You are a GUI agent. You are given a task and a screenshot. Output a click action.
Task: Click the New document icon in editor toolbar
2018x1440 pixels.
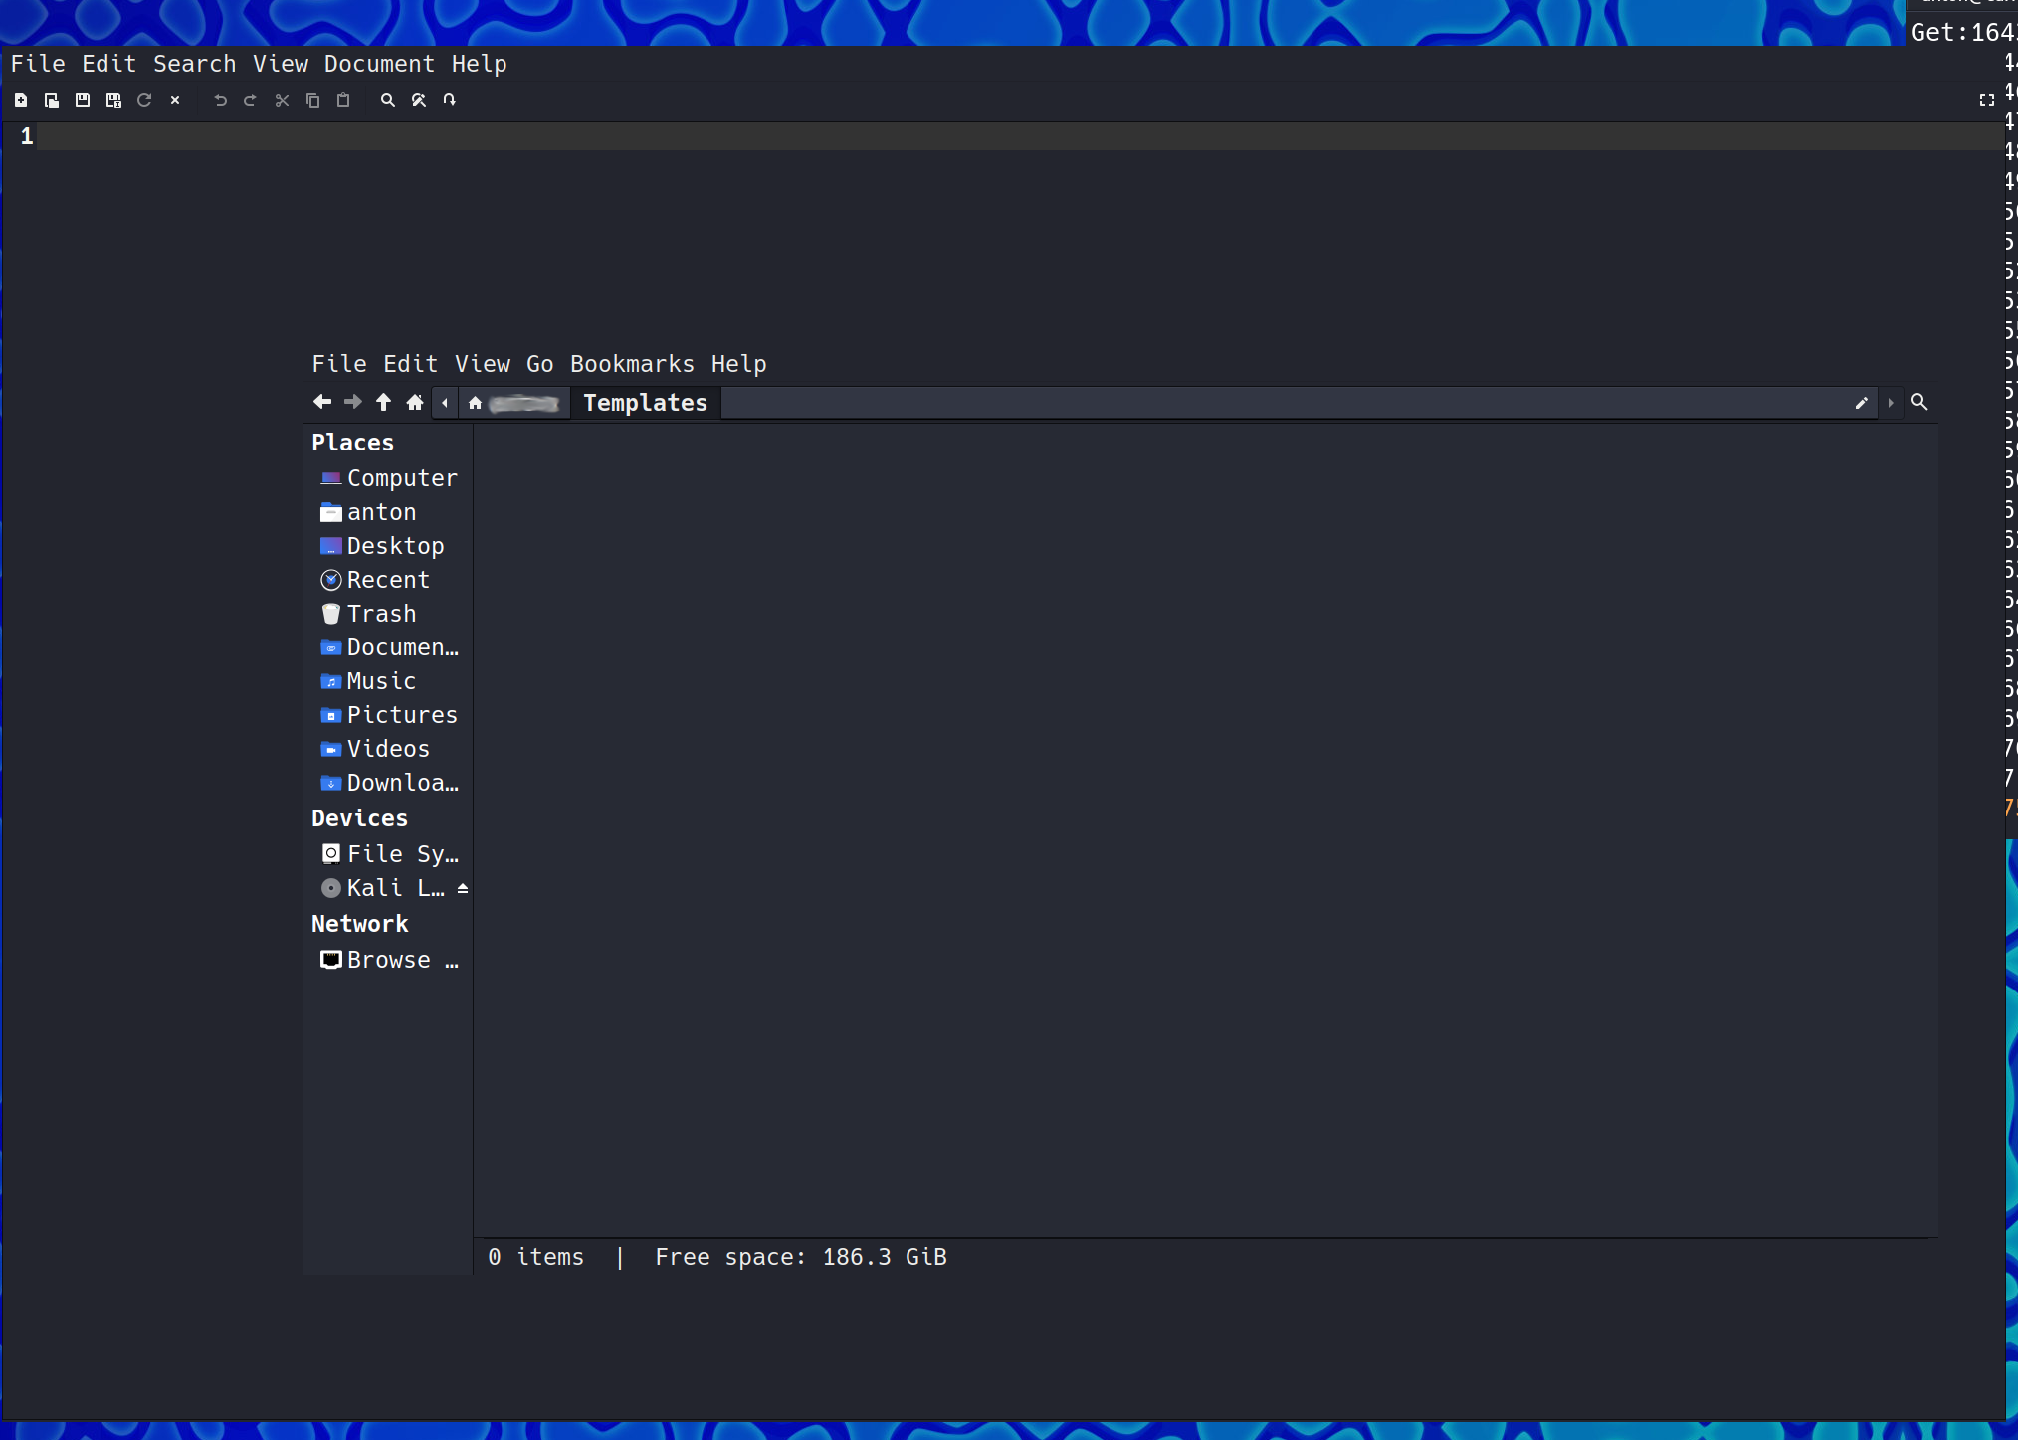pyautogui.click(x=21, y=100)
